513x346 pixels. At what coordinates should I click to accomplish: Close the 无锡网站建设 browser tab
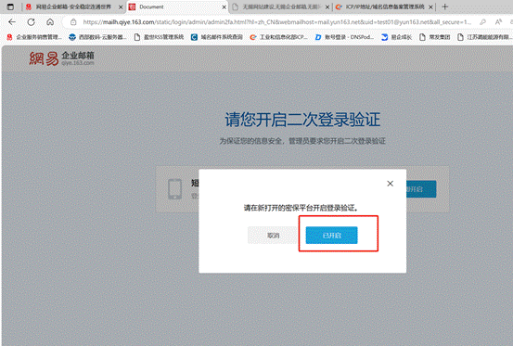(x=327, y=6)
